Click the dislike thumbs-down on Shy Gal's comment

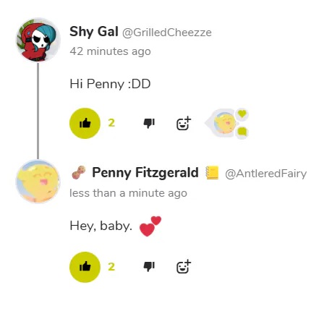tap(149, 123)
